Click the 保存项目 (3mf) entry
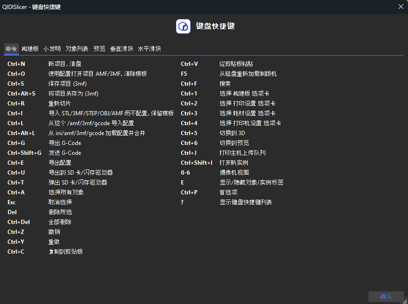 coord(67,84)
